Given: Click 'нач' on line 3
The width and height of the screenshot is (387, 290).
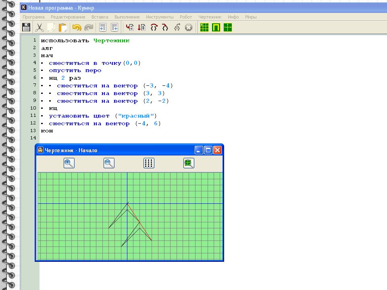Looking at the screenshot, I should tap(47, 56).
